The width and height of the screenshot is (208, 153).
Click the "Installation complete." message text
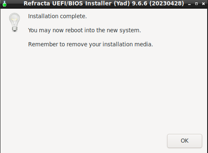57,16
